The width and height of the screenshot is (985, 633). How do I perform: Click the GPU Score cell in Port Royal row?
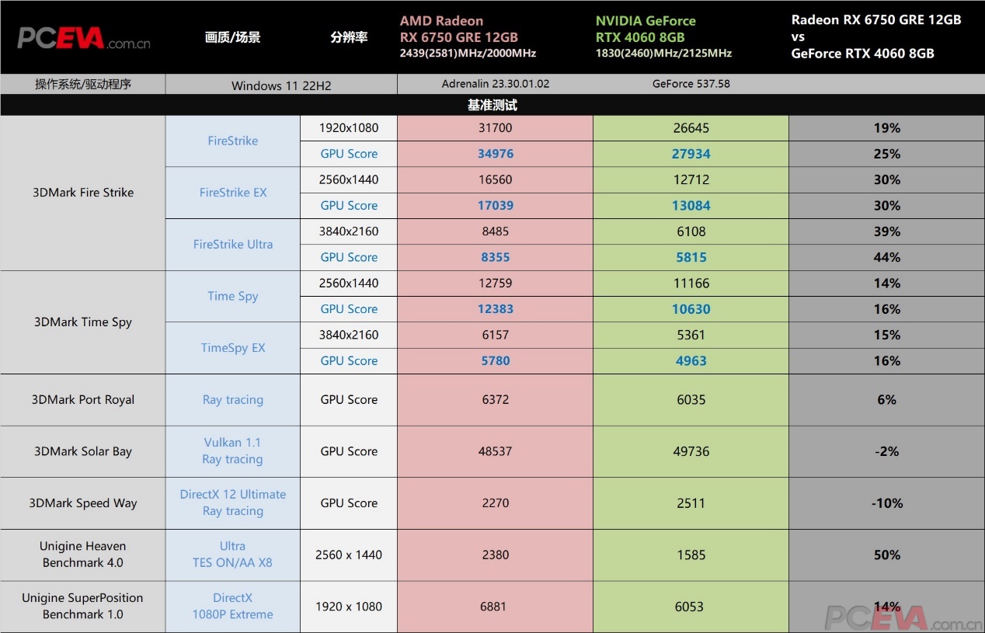click(349, 400)
